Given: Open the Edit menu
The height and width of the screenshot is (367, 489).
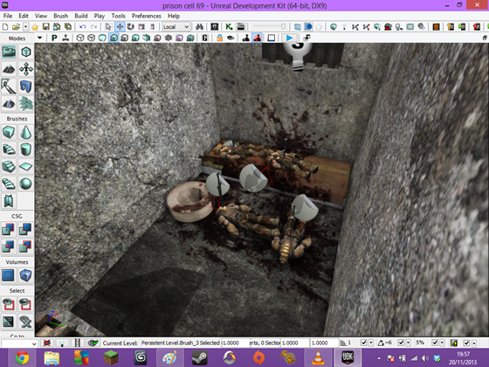Looking at the screenshot, I should [24, 16].
